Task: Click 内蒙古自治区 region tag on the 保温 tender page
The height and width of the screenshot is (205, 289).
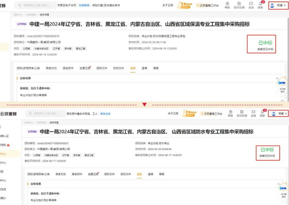Action: (41, 49)
